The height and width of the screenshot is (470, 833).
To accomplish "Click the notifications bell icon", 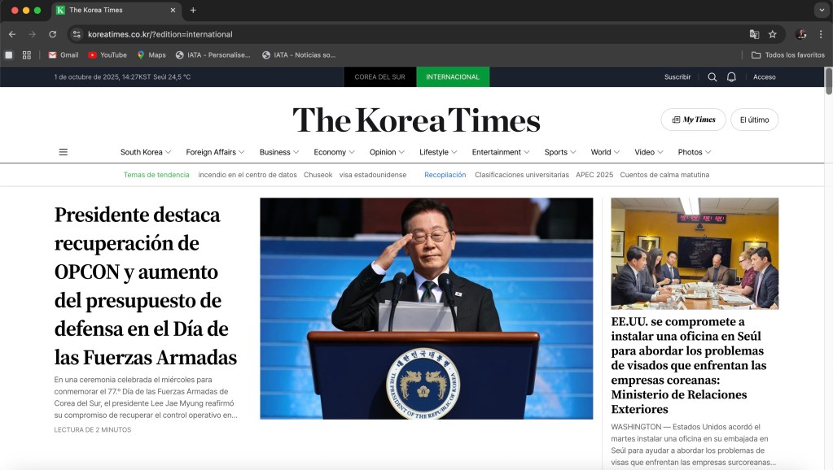I will click(731, 77).
